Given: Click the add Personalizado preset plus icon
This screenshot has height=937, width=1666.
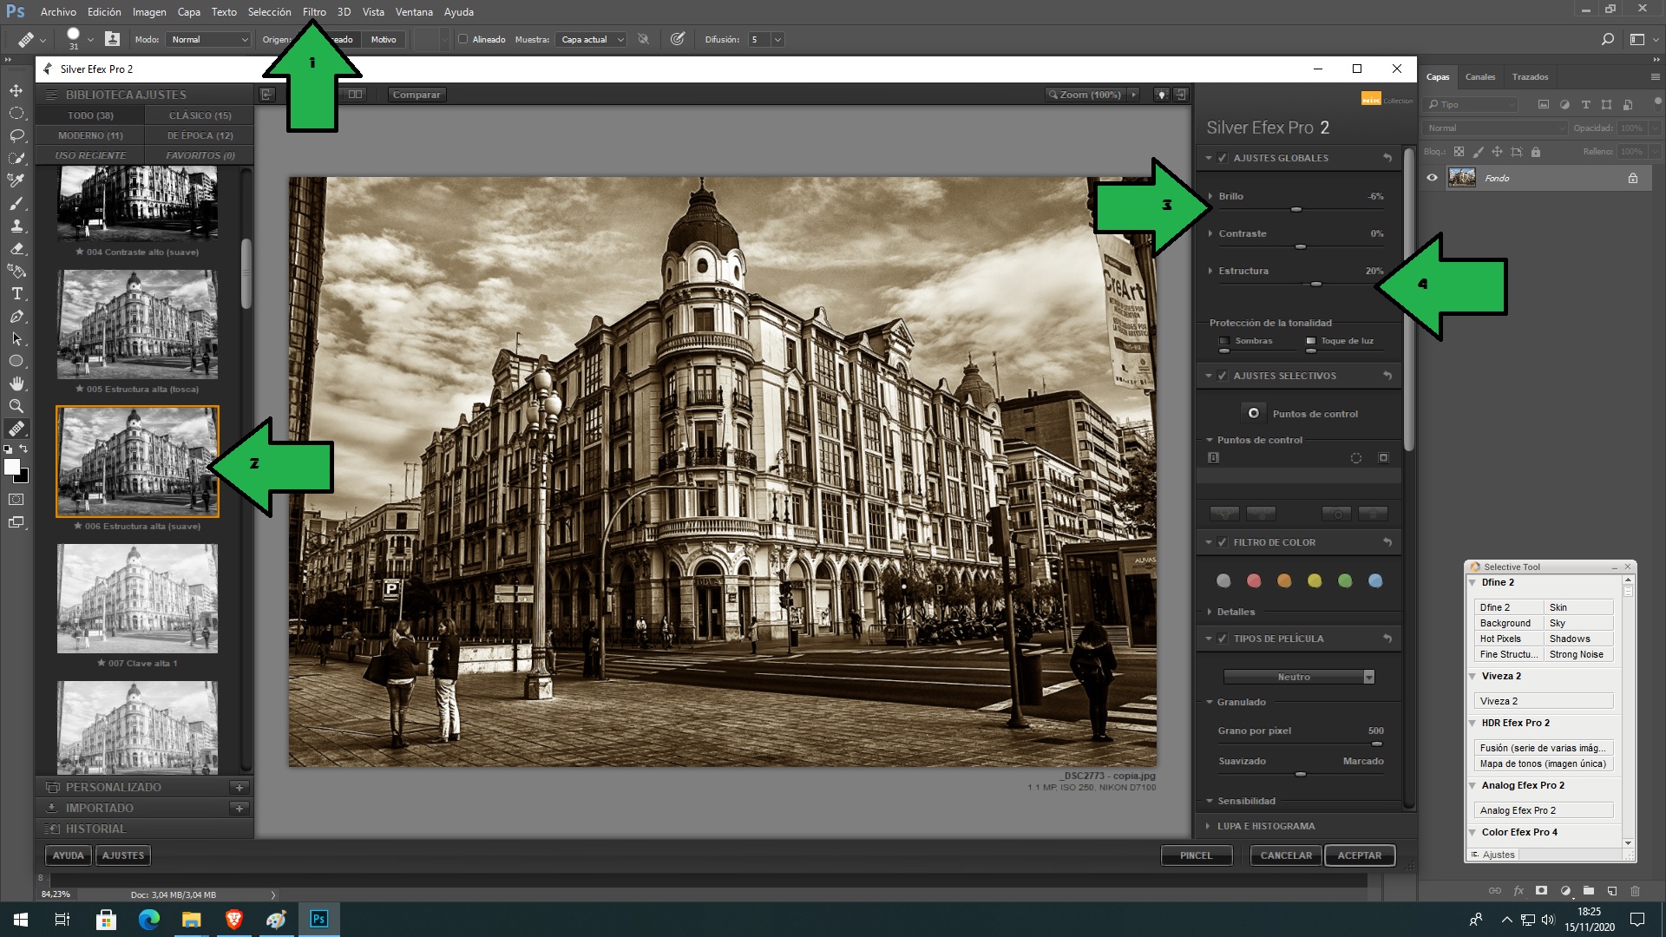Looking at the screenshot, I should [x=239, y=788].
